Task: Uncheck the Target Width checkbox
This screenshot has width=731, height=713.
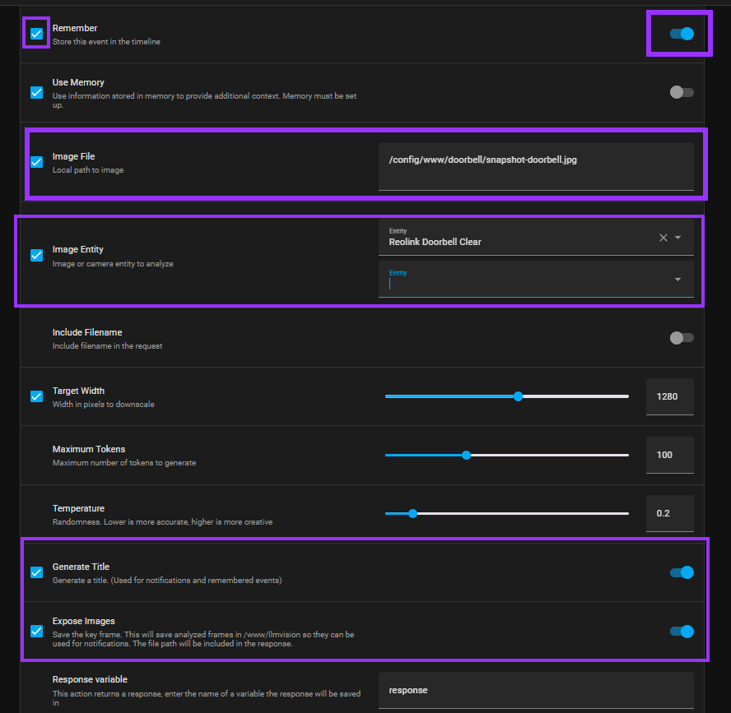Action: (36, 396)
